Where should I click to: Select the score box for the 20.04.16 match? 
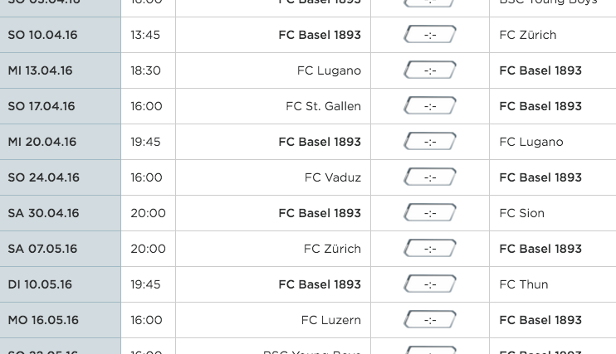click(x=430, y=142)
